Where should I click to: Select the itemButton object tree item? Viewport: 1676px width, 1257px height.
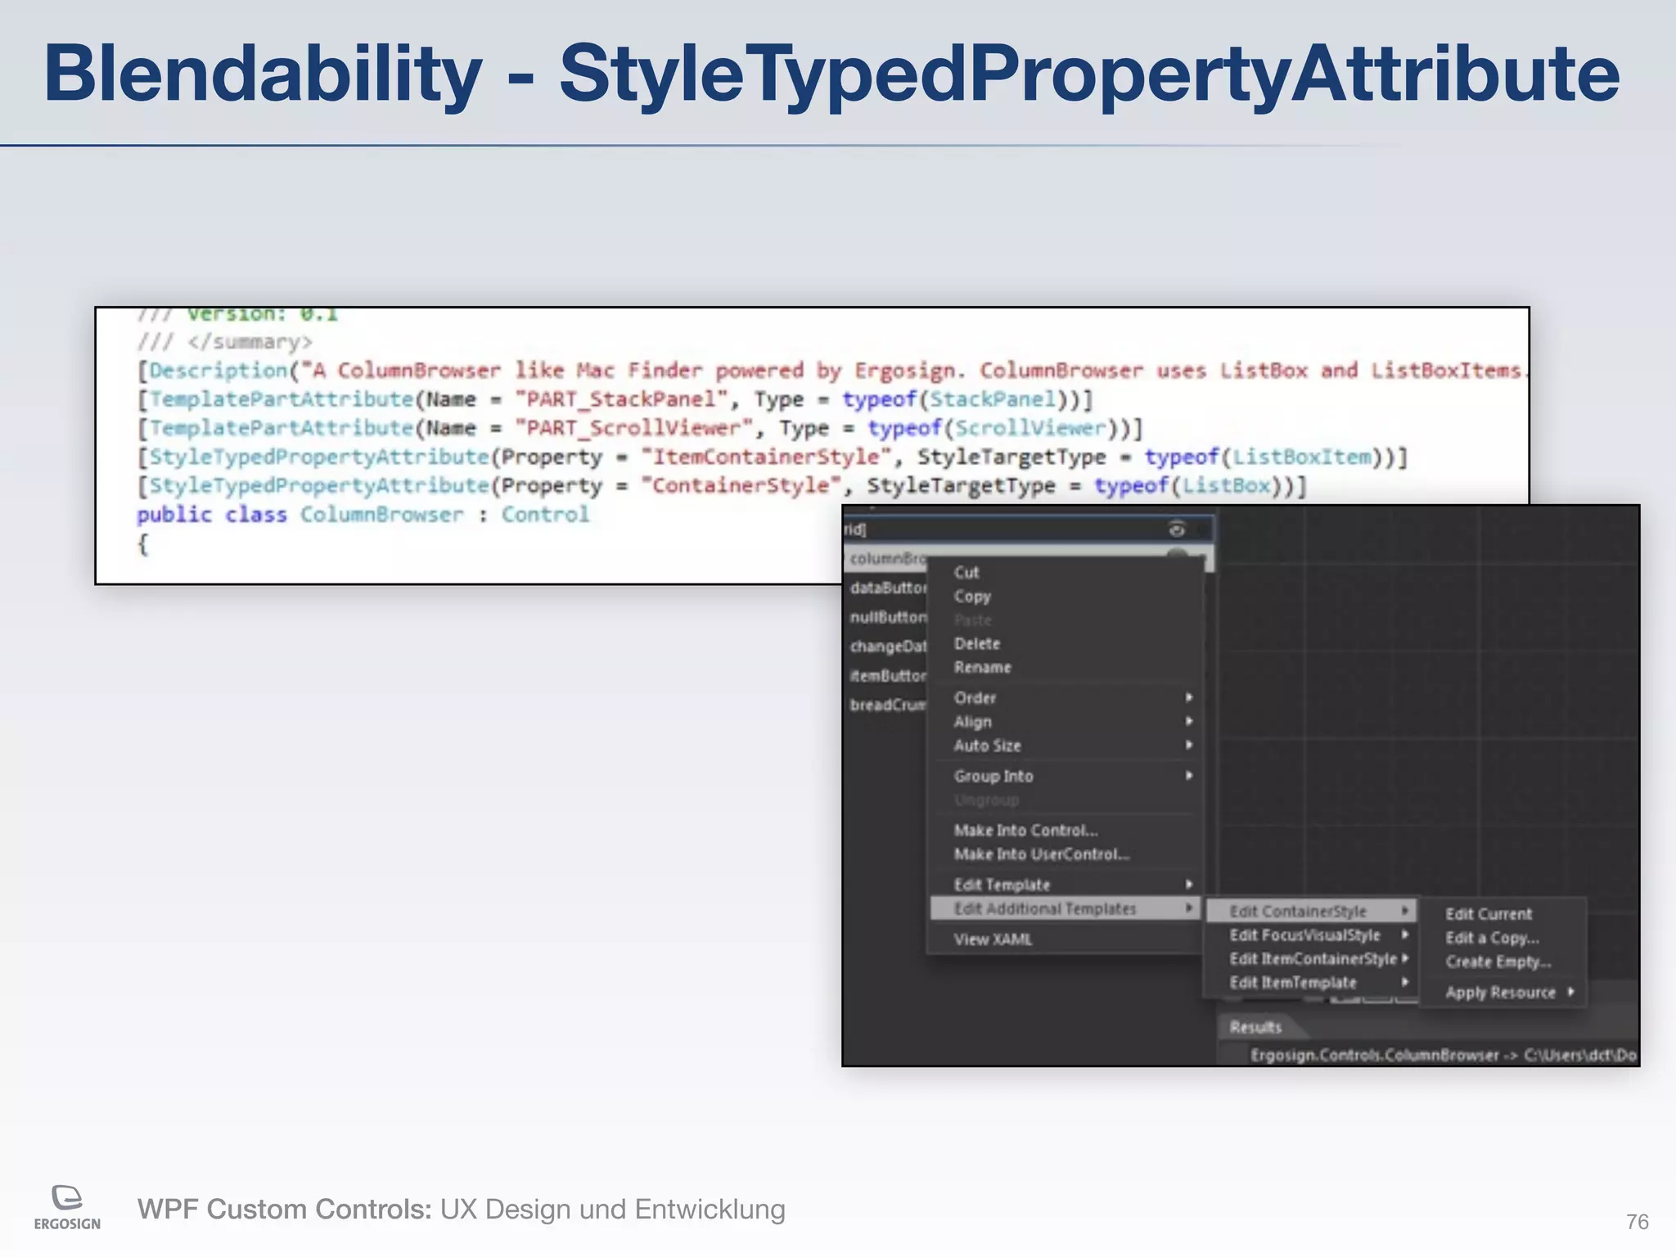(888, 675)
